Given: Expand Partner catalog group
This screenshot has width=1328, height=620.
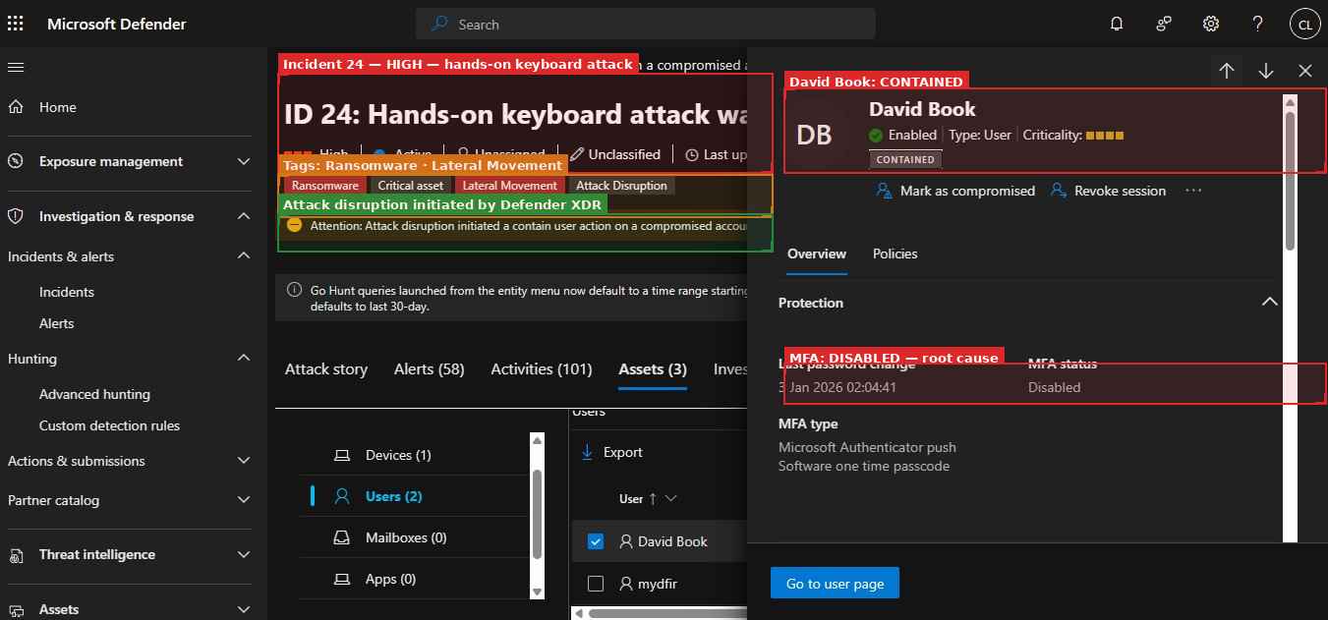Looking at the screenshot, I should point(244,500).
